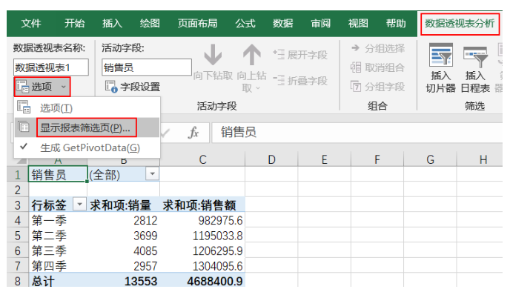Go to the 绘图 tab
The height and width of the screenshot is (292, 510).
coord(150,24)
